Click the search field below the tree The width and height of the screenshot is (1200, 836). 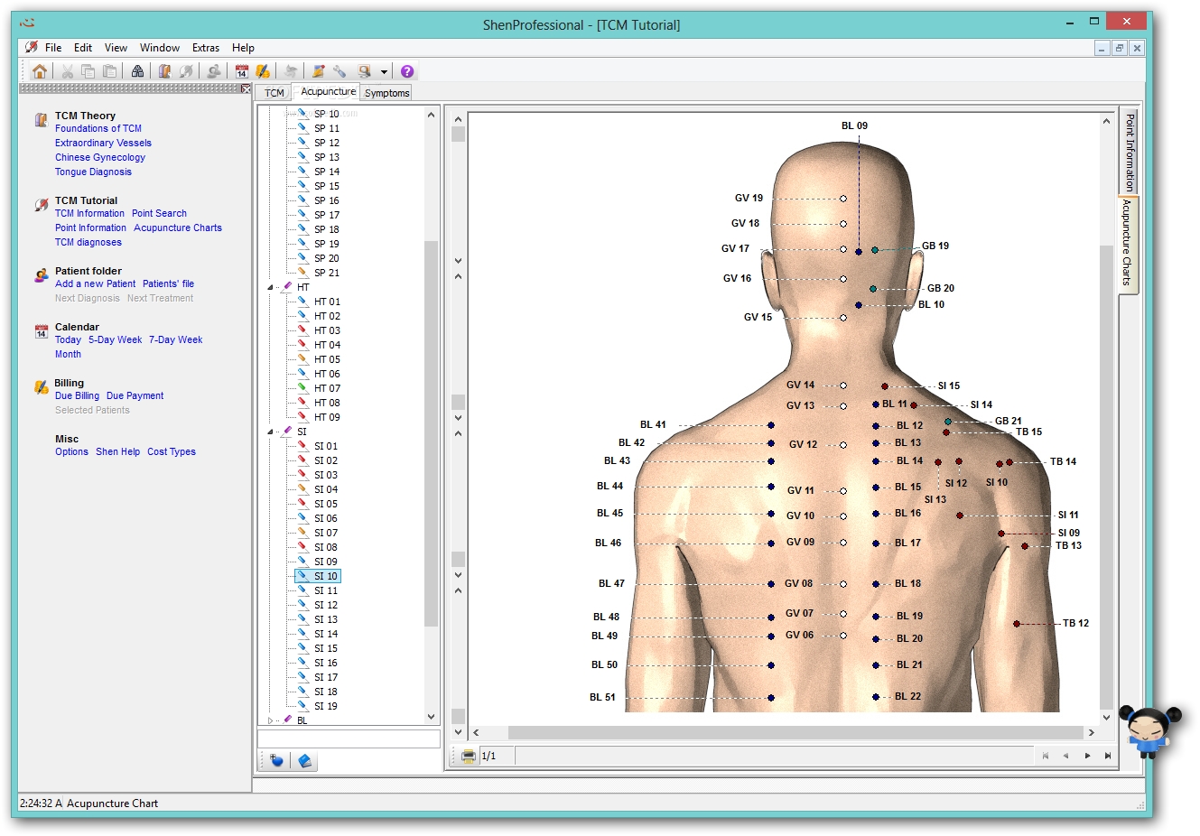349,738
